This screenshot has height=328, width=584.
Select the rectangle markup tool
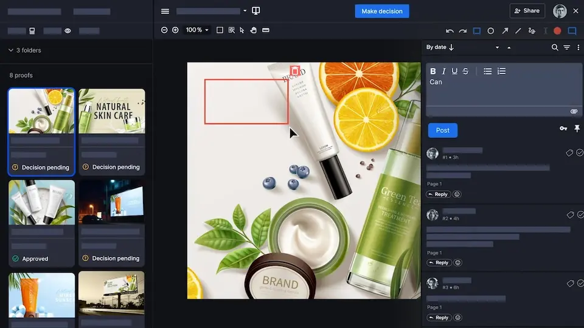[477, 30]
